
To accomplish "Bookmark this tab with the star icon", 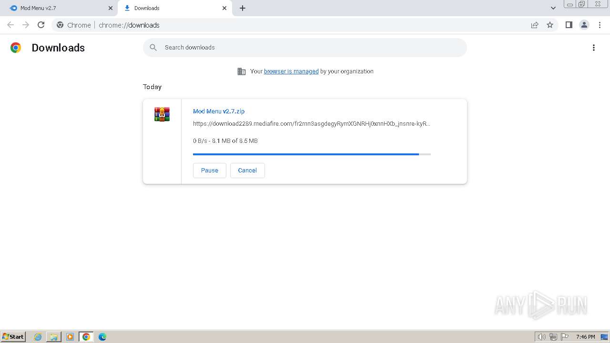I will pos(550,25).
